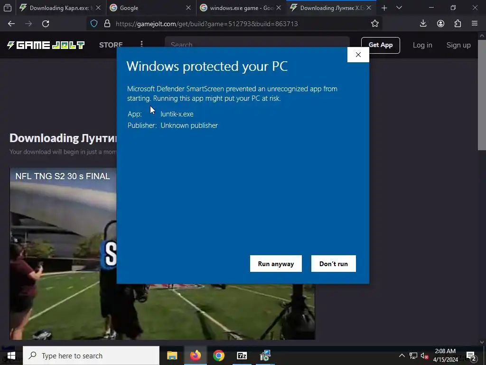The height and width of the screenshot is (365, 486).
Task: Show hidden system tray icons
Action: (x=402, y=355)
